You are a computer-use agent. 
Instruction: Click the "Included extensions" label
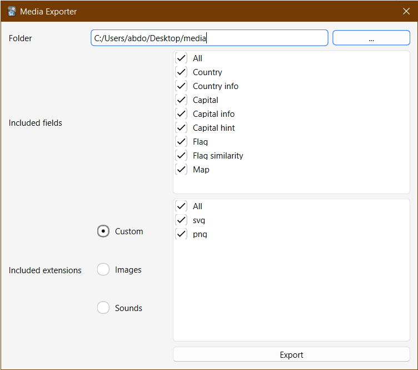pos(45,270)
